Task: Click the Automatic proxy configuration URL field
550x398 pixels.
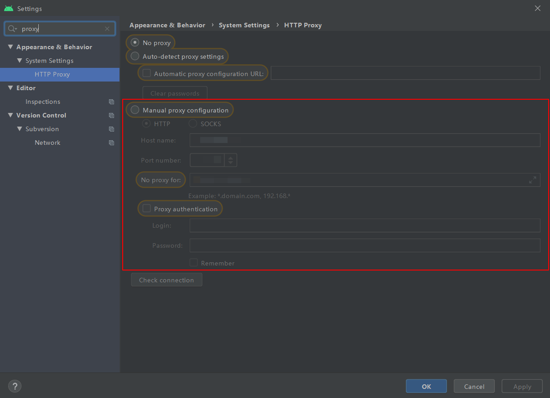Action: (x=405, y=73)
